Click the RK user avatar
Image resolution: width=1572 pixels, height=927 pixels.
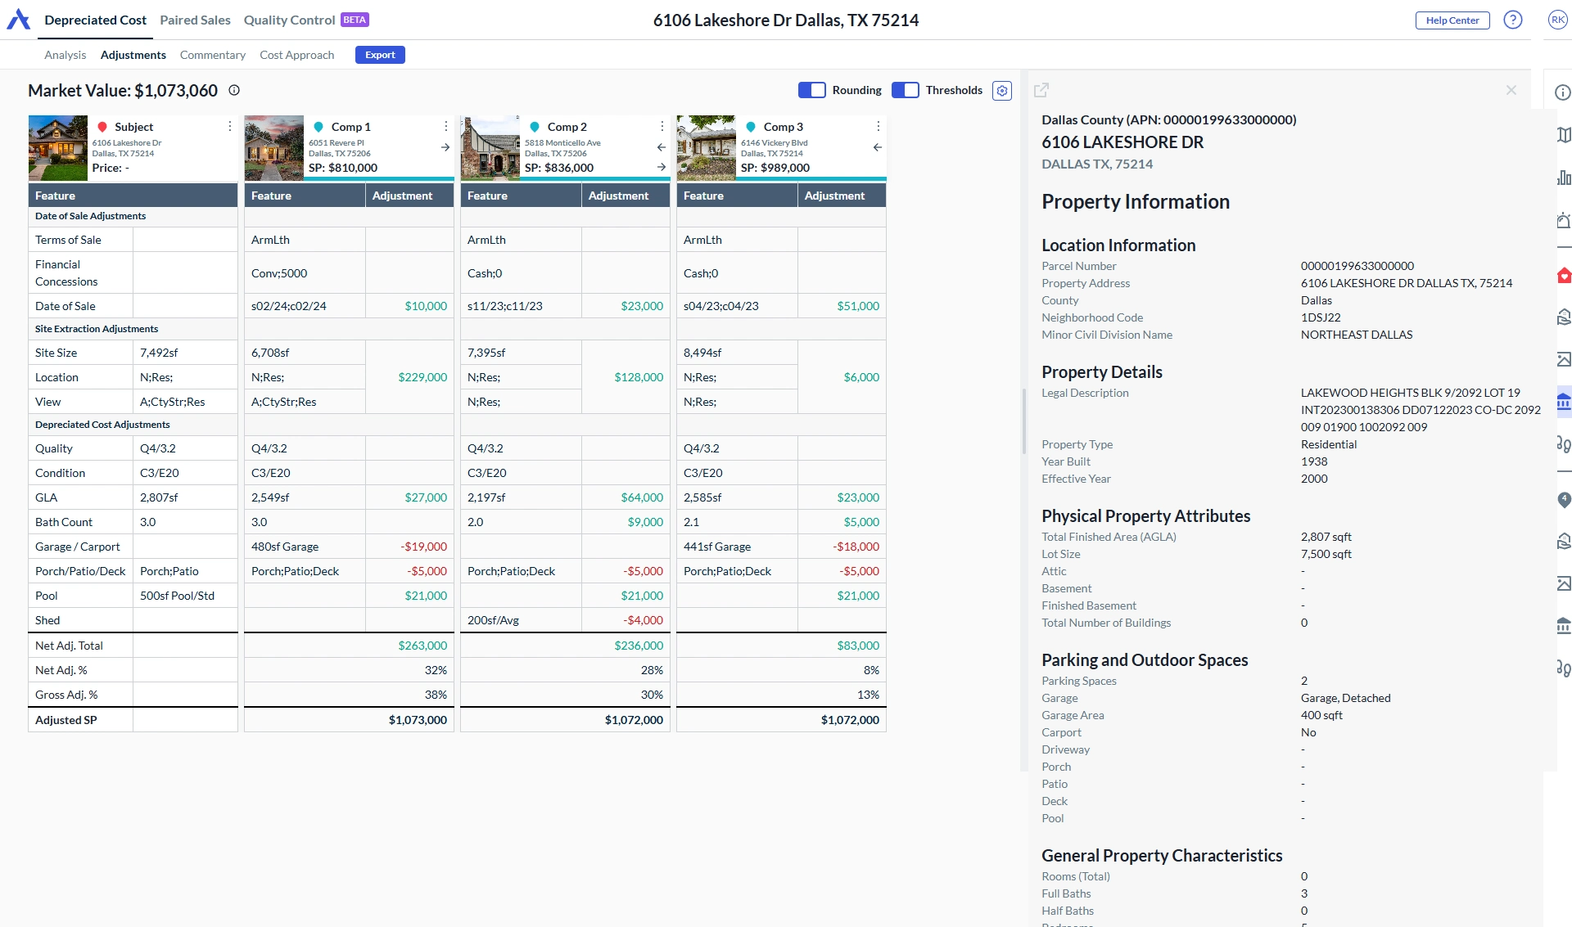(x=1556, y=20)
